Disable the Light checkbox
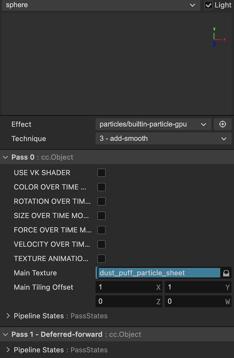Viewport: 234px width, 358px height. point(208,5)
